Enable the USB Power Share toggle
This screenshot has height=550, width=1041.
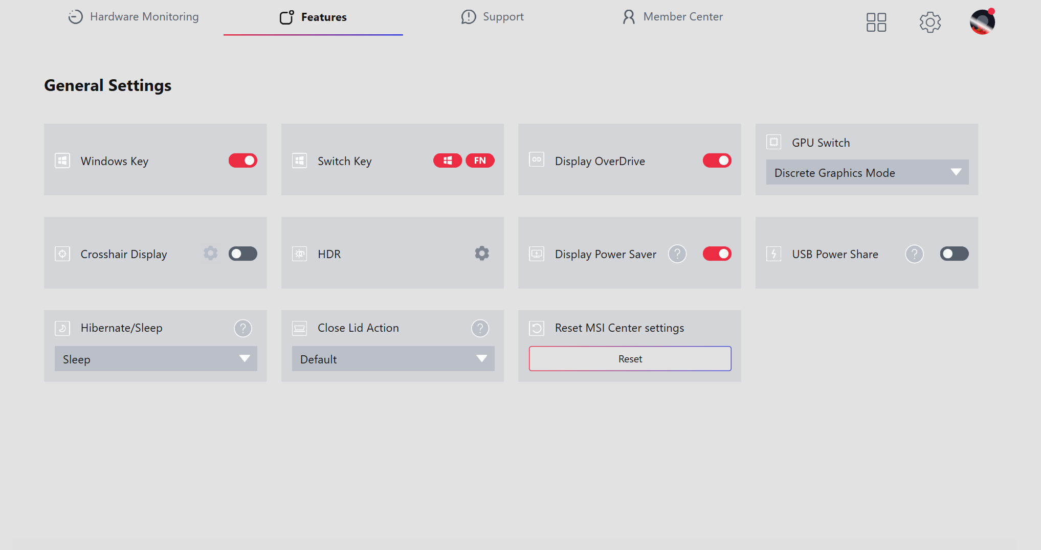(x=954, y=254)
